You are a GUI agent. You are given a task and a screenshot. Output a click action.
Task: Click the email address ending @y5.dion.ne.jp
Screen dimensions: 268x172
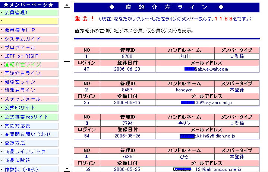[207, 136]
